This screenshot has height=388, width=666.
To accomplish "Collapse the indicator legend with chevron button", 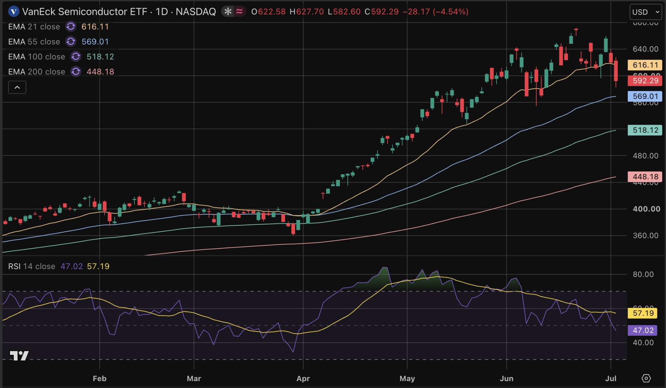I will (x=17, y=88).
